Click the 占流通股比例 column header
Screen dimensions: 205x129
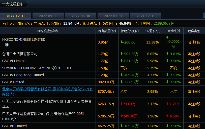coord(153,31)
